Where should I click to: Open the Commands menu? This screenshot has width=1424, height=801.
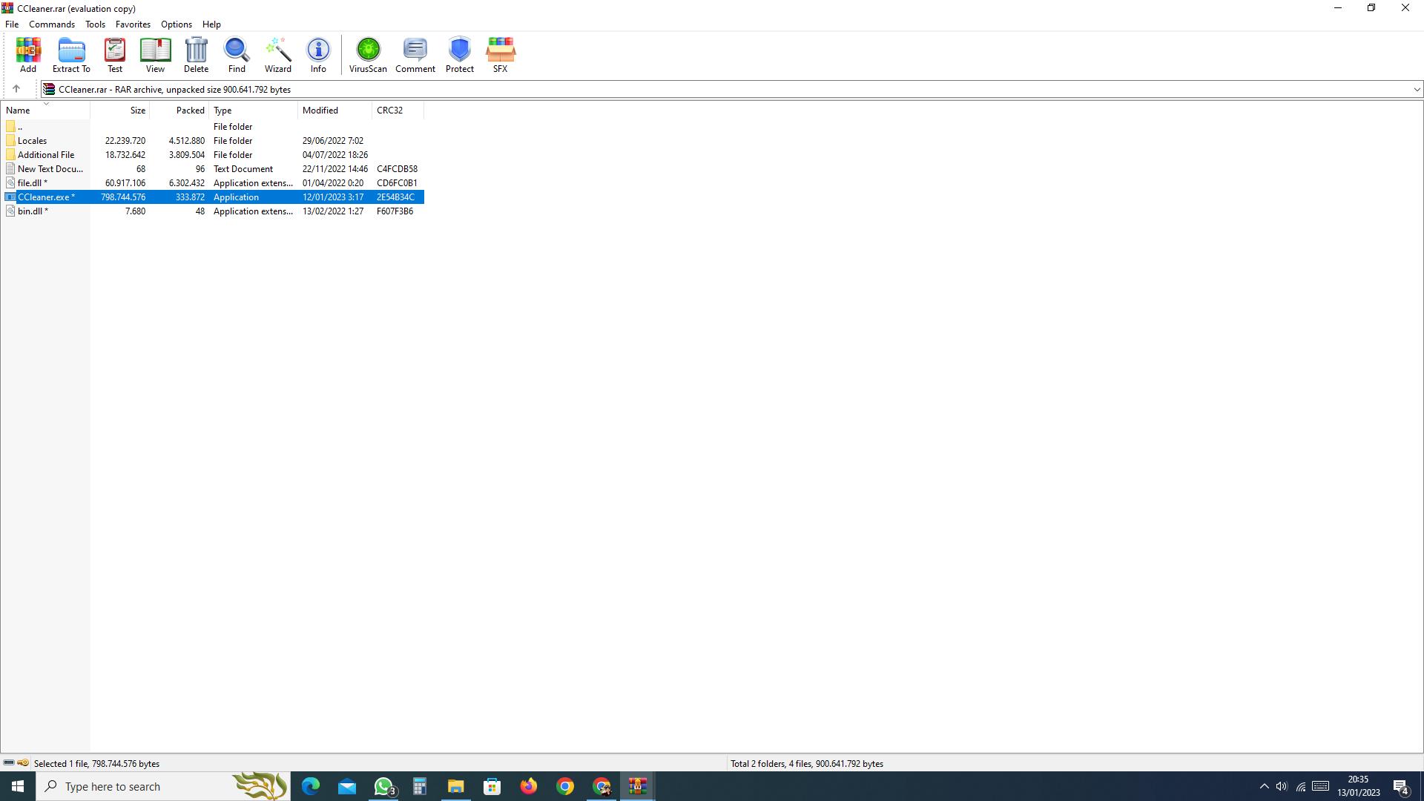pos(52,24)
